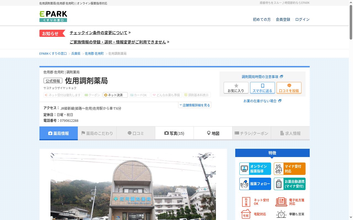Click the external-link icon after お薬の在庫がない場合
The image size is (353, 220).
coord(280,101)
